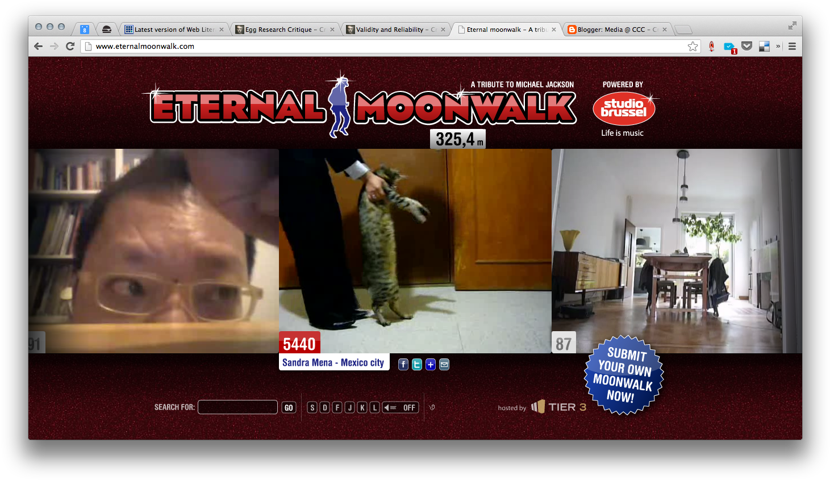
Task: Send moonwalk via email icon
Action: (444, 365)
